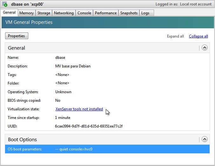
Task: Click the Description value MV base para Debian
Action: pyautogui.click(x=73, y=66)
